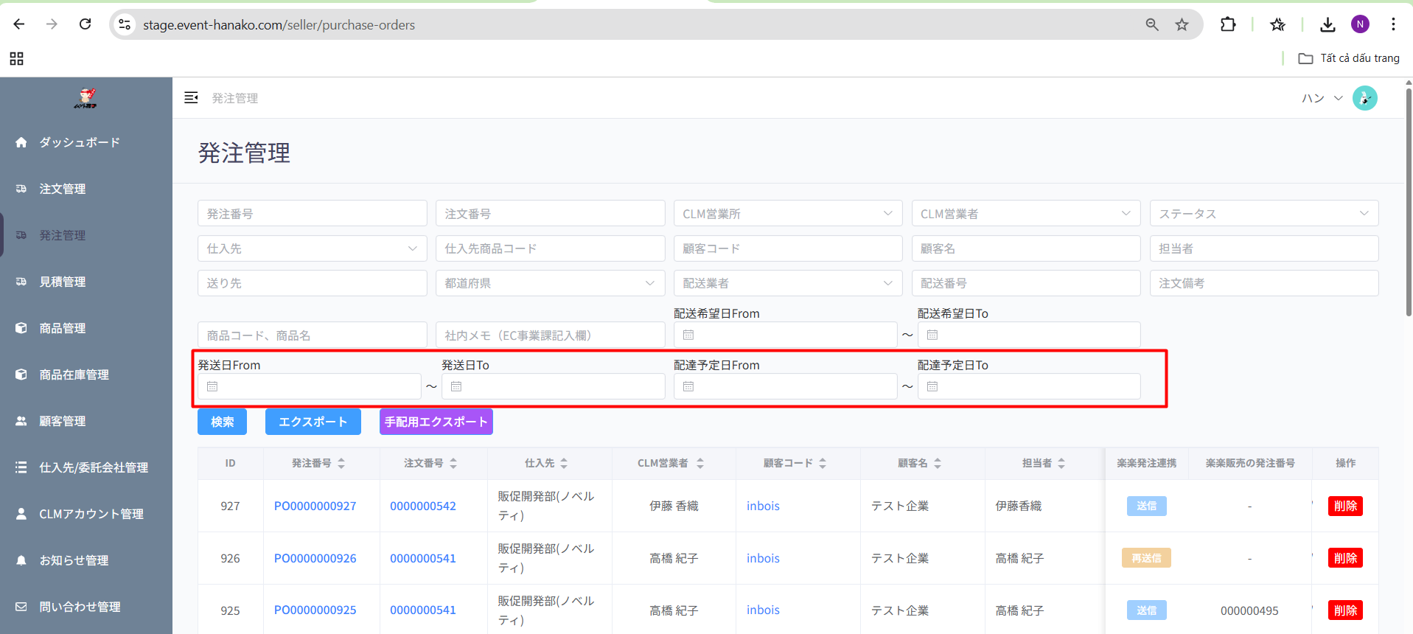Focus the 発注番号 input field
This screenshot has width=1413, height=634.
click(312, 214)
